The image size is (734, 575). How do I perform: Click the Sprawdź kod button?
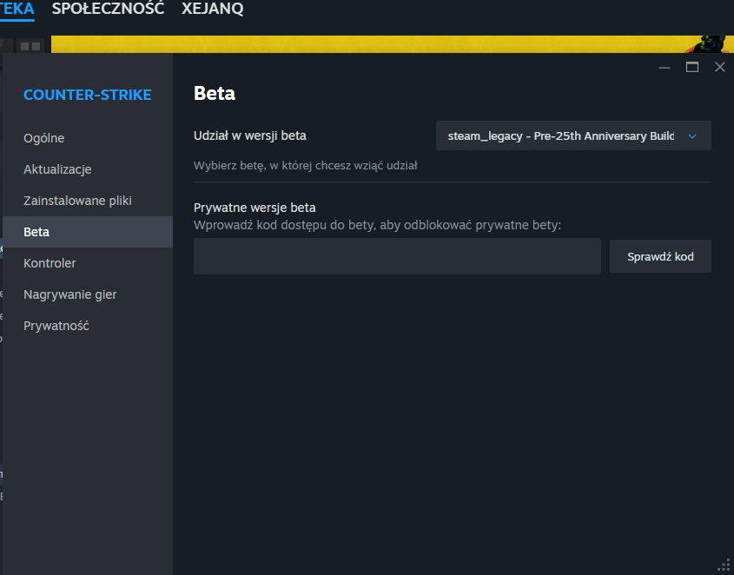tap(660, 256)
